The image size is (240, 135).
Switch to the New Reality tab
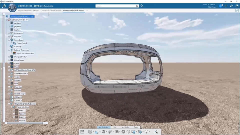click(x=125, y=127)
